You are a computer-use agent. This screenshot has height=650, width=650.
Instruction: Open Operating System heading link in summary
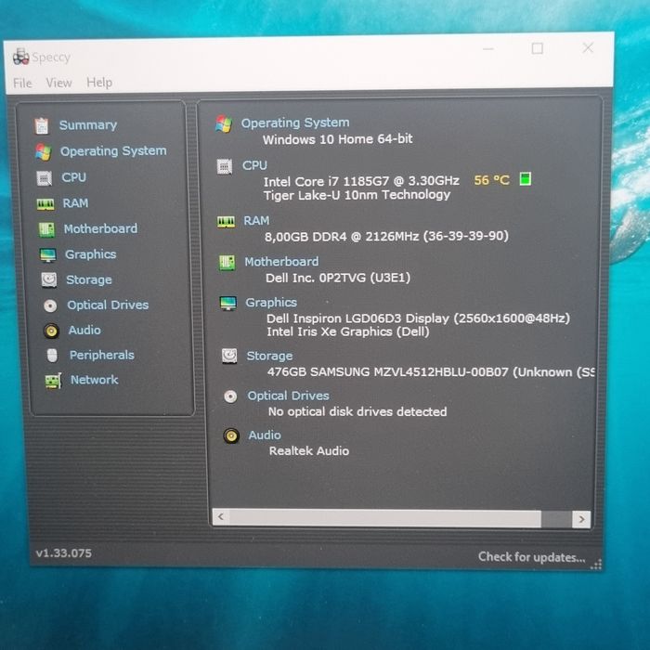click(295, 123)
